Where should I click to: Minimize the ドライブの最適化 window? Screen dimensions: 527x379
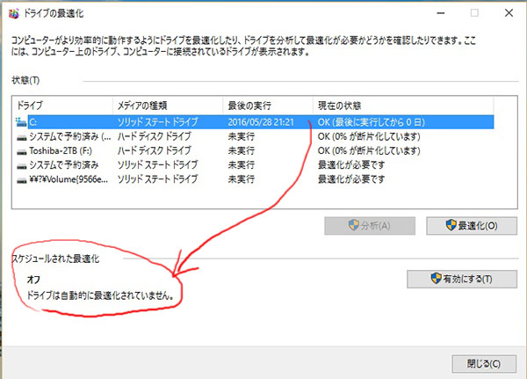coord(441,13)
